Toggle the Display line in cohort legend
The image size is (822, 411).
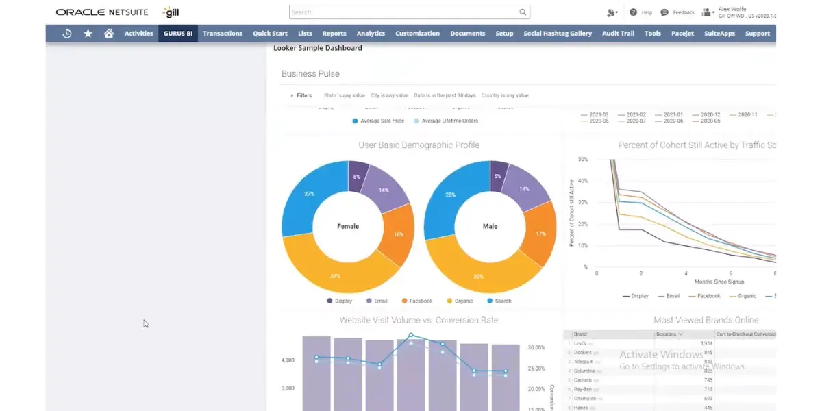[635, 296]
